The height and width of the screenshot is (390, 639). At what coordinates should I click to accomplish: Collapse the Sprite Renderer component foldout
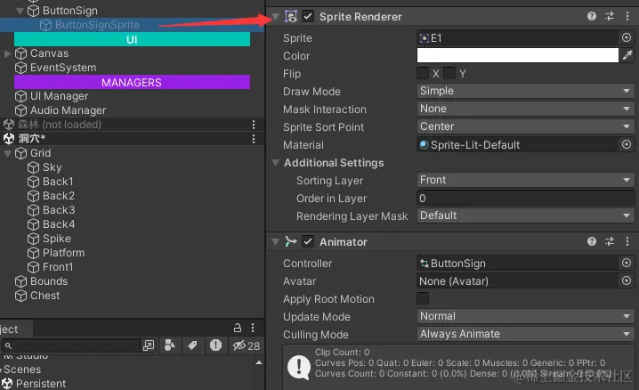(x=276, y=17)
